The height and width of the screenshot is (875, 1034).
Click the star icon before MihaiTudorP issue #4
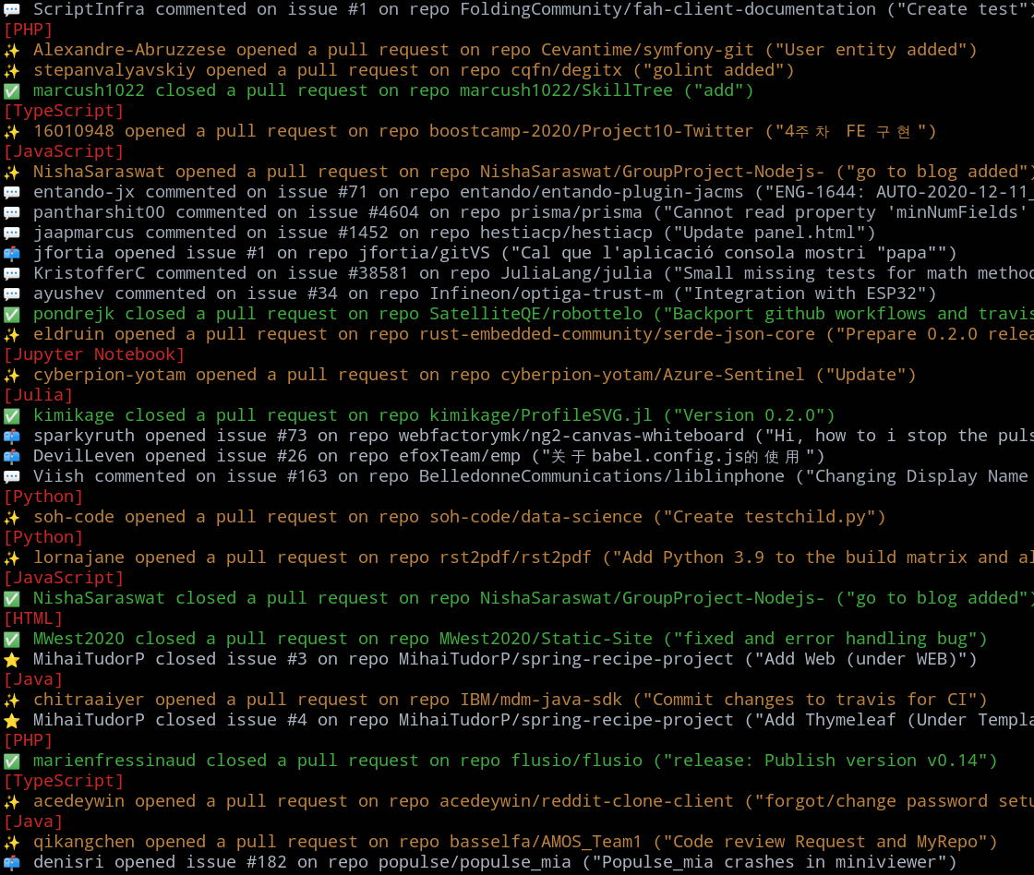pos(12,721)
